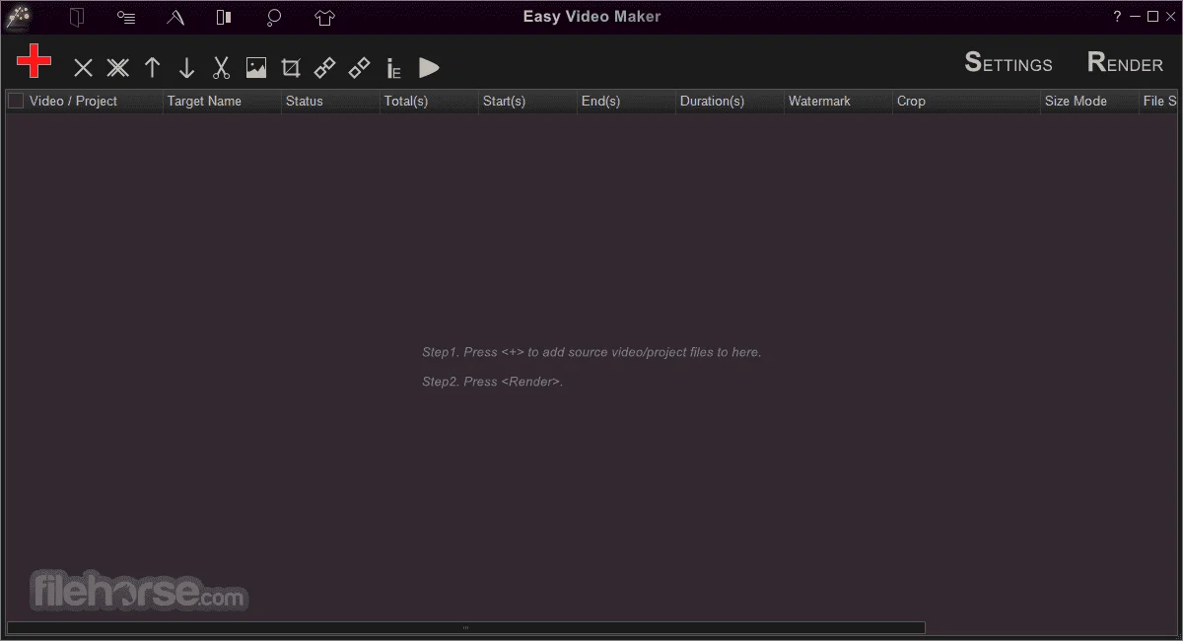
Task: Maximize the Easy Video Maker window
Action: [x=1152, y=17]
